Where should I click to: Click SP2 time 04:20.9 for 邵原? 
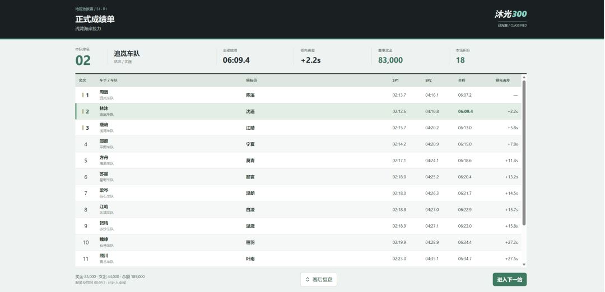tap(432, 144)
